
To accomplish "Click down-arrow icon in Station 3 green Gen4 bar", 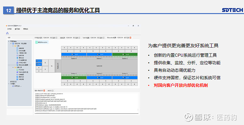I will click(x=72, y=77).
